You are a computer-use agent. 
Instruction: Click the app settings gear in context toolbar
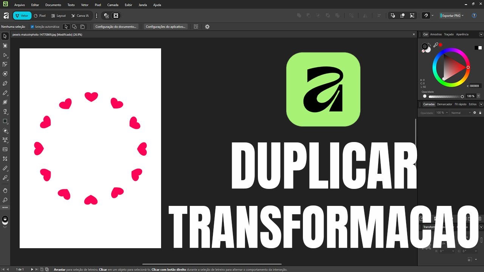coord(207,27)
